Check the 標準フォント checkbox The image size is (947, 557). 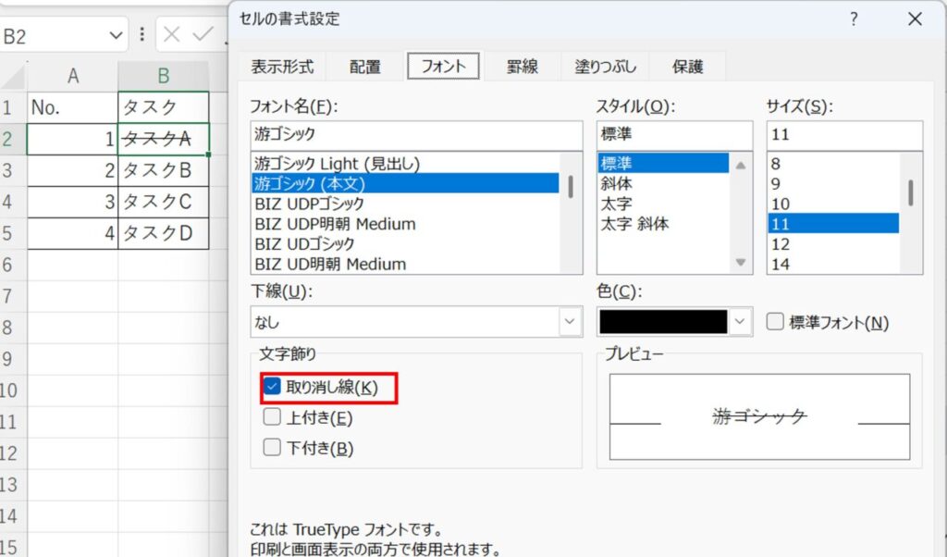tap(775, 321)
